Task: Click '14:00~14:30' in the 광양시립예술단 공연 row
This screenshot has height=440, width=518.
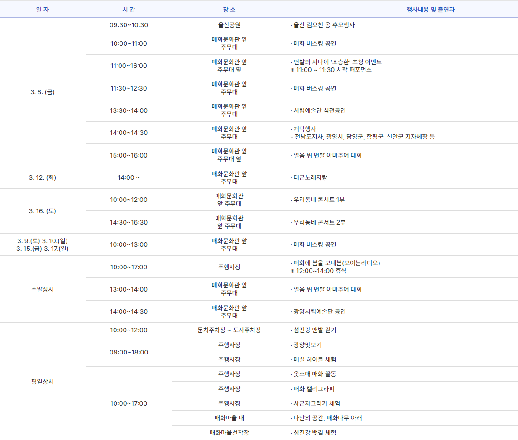Action: (x=129, y=311)
